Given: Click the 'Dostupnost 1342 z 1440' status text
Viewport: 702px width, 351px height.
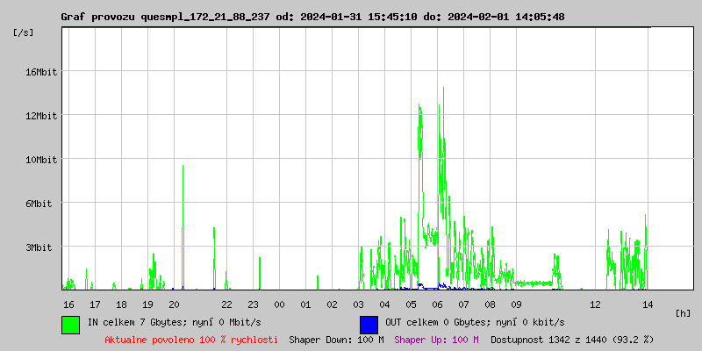Looking at the screenshot, I should coord(572,340).
